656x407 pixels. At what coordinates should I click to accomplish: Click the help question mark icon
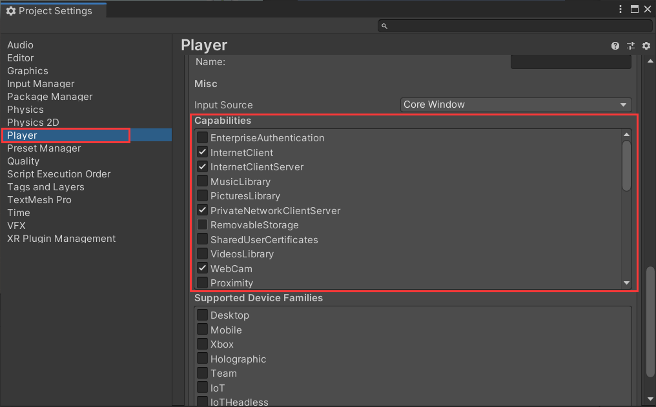pyautogui.click(x=615, y=46)
